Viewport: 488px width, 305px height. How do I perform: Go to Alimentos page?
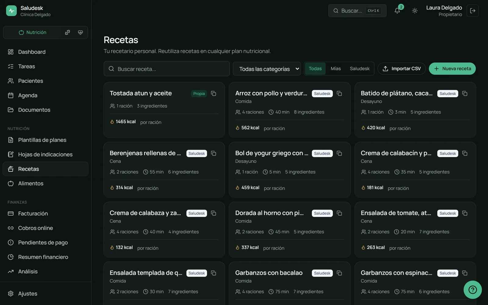pos(45,183)
